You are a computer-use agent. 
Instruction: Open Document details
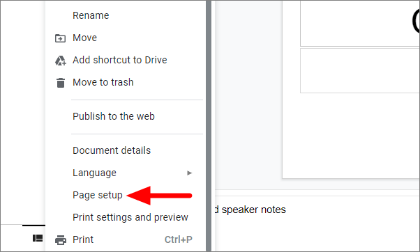click(x=112, y=150)
